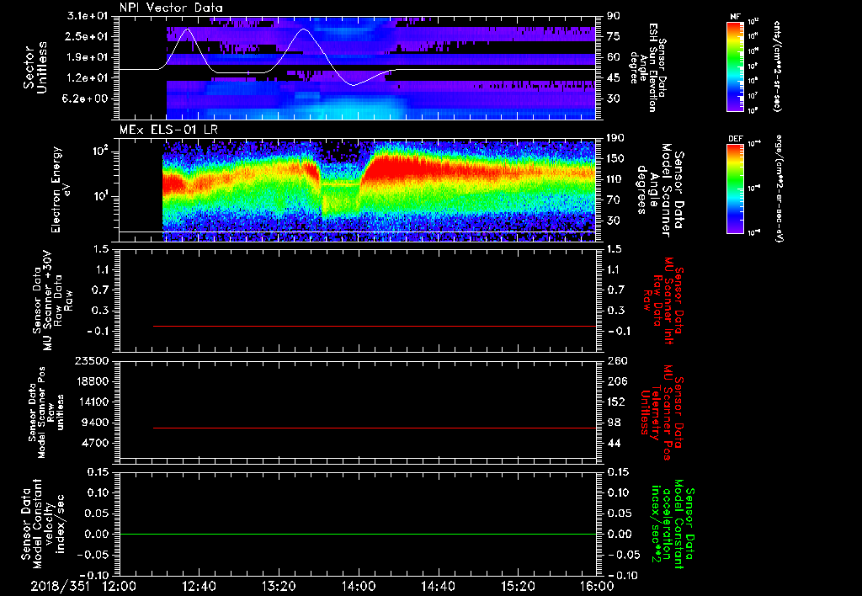Click the NF color scale bar
The height and width of the screenshot is (596, 862).
(736, 66)
